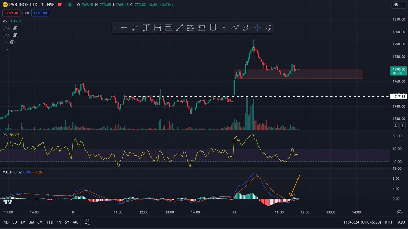Click the 1747.85 price axis label
The height and width of the screenshot is (229, 408).
click(398, 97)
